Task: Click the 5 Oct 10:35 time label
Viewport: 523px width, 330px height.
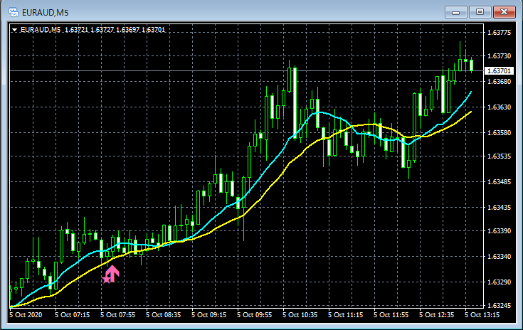Action: (300, 314)
